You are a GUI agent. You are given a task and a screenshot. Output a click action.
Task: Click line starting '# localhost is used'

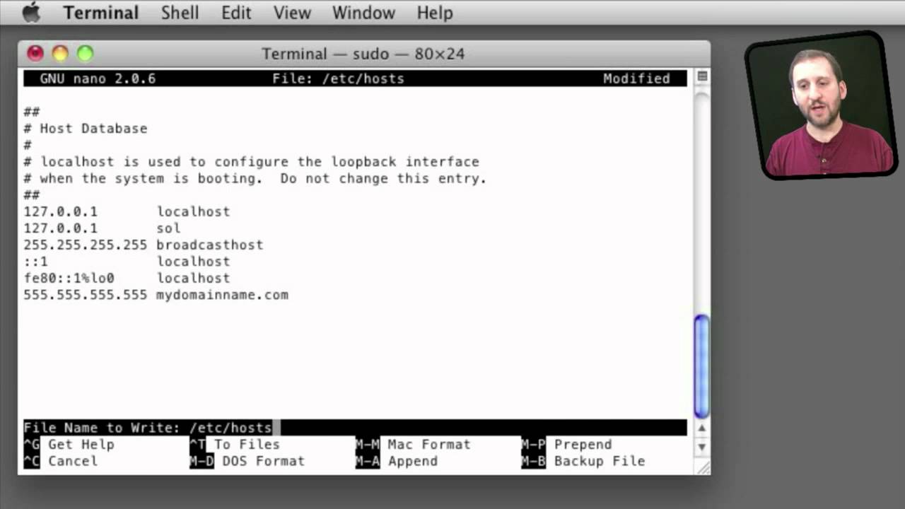click(252, 162)
